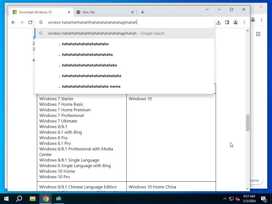Choose the hahaha meme suggestion
Screen dimensions: 272x204
point(125,86)
